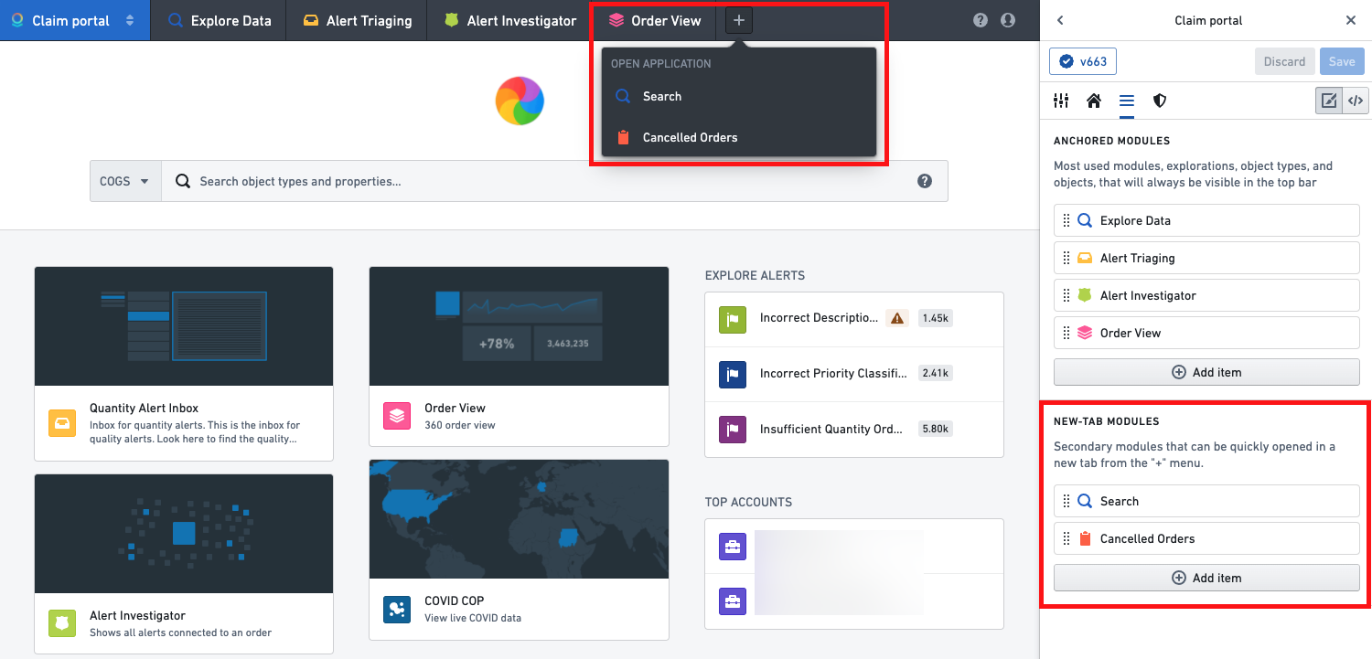Select the shield icon tab in side panel
The width and height of the screenshot is (1372, 659).
[1160, 101]
